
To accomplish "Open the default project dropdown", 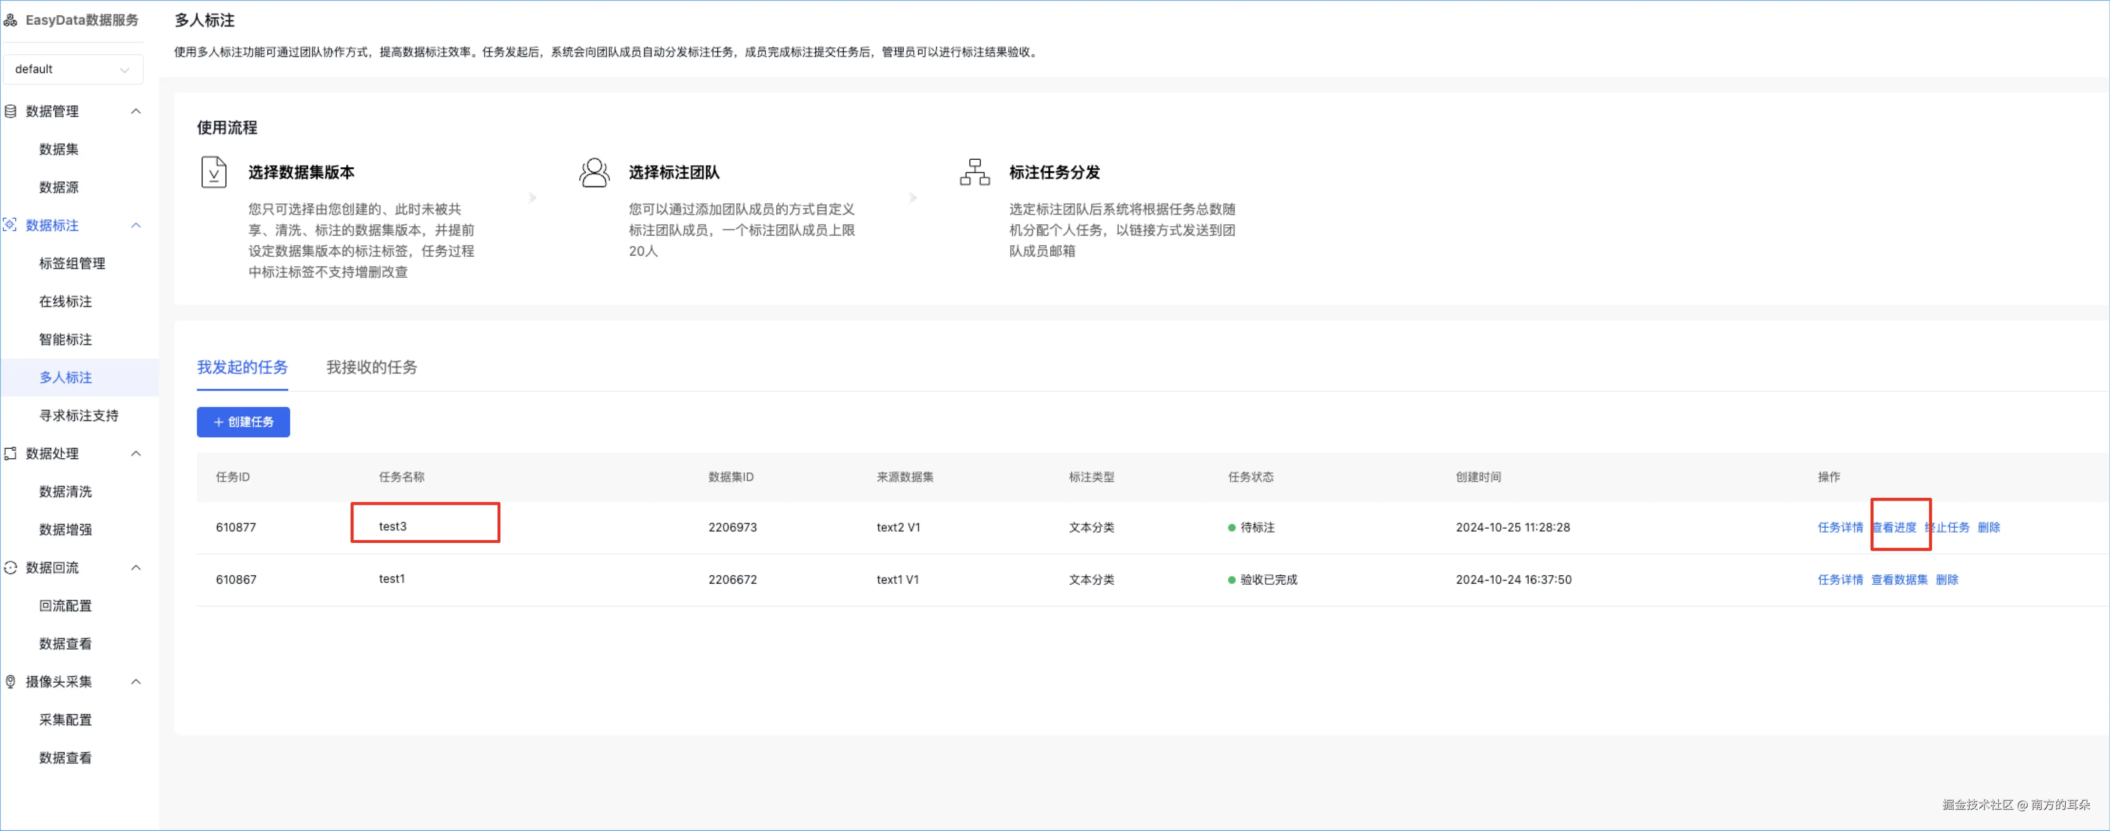I will 72,69.
